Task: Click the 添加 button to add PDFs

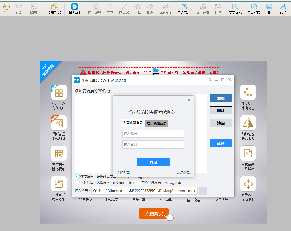Action: pos(221,98)
